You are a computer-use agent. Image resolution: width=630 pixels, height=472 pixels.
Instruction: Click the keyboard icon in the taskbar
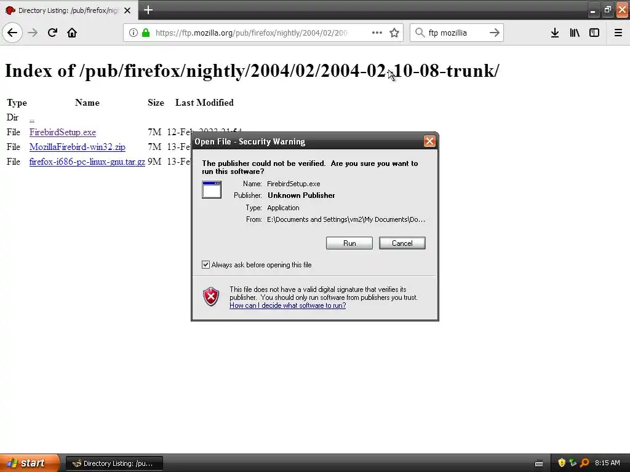pos(539,463)
